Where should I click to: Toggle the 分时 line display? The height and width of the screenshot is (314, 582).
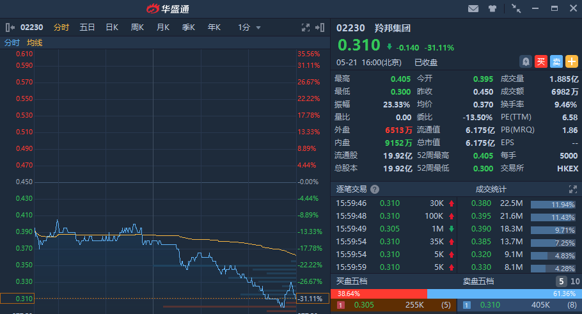12,43
